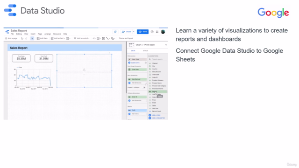
Task: Undo the last action in toolbar
Action: (x=22, y=38)
